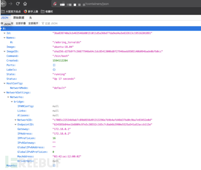Click the Labels empty object value
Viewport: 201px width, 170px height.
tap(54, 70)
